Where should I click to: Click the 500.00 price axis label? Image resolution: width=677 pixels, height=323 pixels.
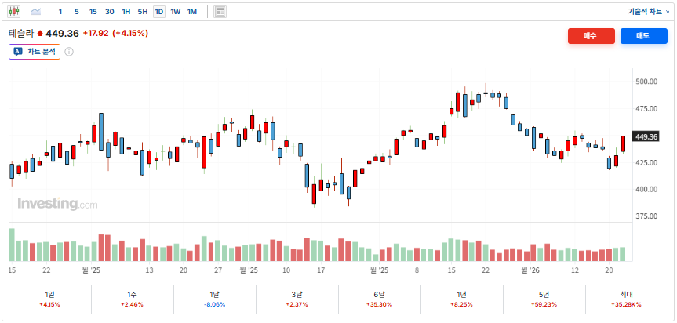tap(646, 82)
